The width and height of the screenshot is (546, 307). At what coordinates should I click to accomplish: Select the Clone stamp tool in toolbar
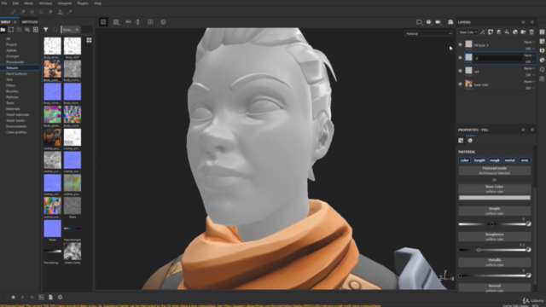tap(61, 12)
